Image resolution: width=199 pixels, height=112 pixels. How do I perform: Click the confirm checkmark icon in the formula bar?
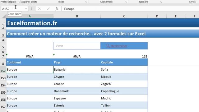48,9
